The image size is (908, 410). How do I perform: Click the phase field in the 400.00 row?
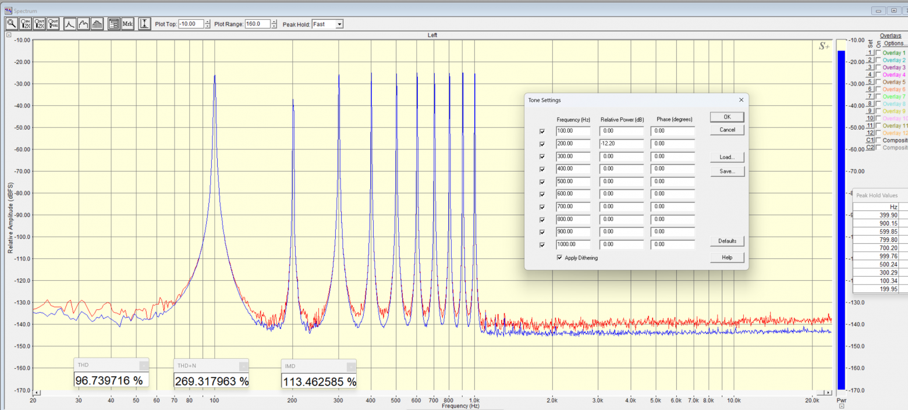pos(673,169)
